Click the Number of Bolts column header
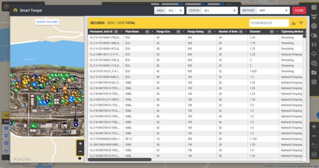The width and height of the screenshot is (319, 168). 228,32
